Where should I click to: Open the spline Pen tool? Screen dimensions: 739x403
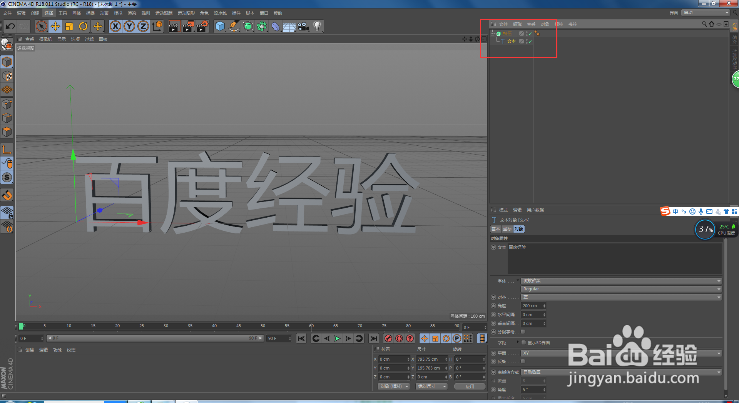coord(234,26)
